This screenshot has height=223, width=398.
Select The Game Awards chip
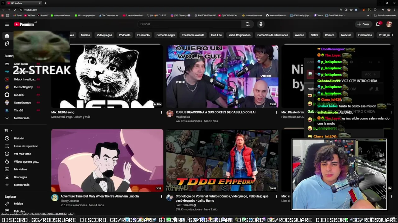click(193, 35)
